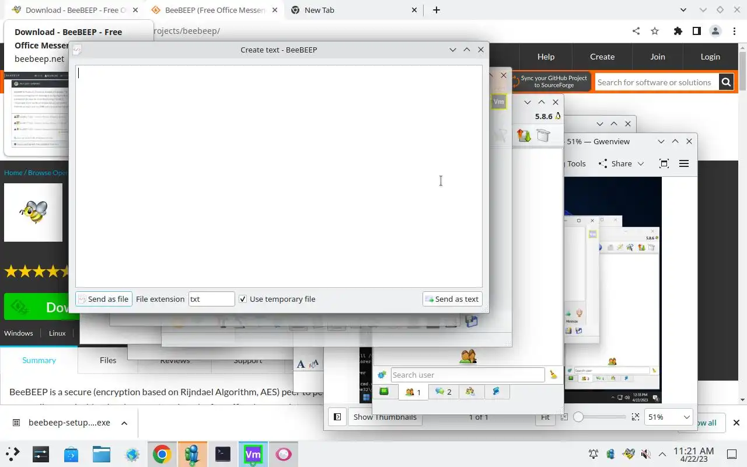Toggle Gwenview sidebar icon in bottom bar
Image resolution: width=747 pixels, height=467 pixels.
337,417
